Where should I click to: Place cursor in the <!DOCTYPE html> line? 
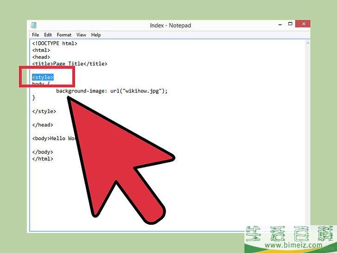[55, 44]
